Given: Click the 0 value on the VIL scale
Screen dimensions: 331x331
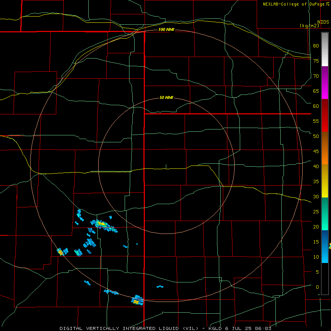Looking at the screenshot, I should pos(317,287).
